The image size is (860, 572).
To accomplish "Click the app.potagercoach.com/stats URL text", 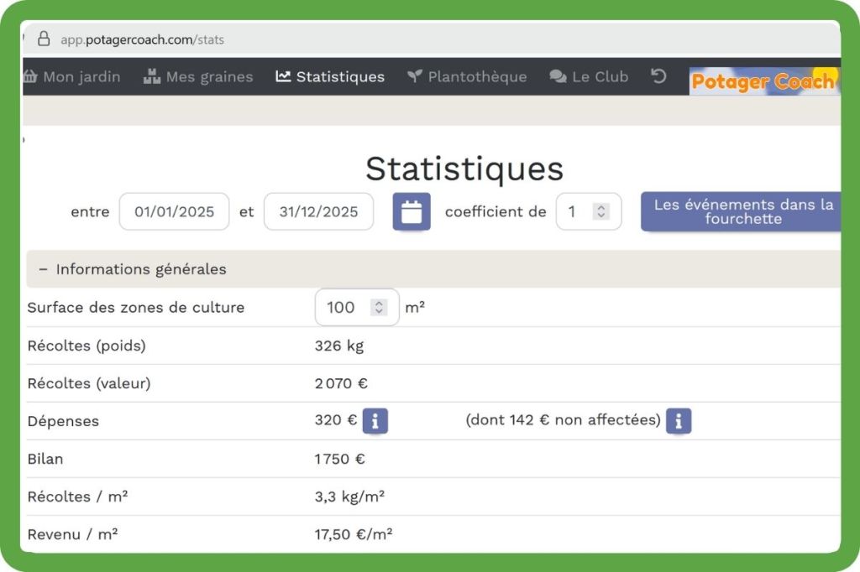I will pyautogui.click(x=142, y=39).
